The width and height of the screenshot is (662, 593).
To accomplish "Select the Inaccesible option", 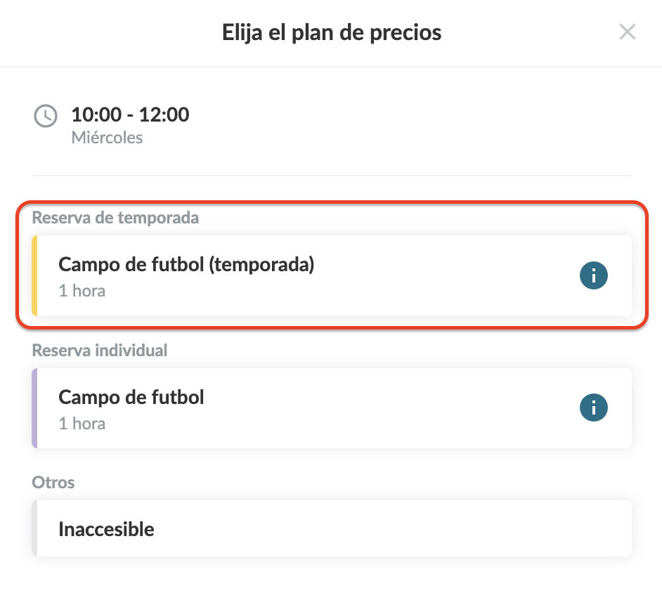I will 106,529.
